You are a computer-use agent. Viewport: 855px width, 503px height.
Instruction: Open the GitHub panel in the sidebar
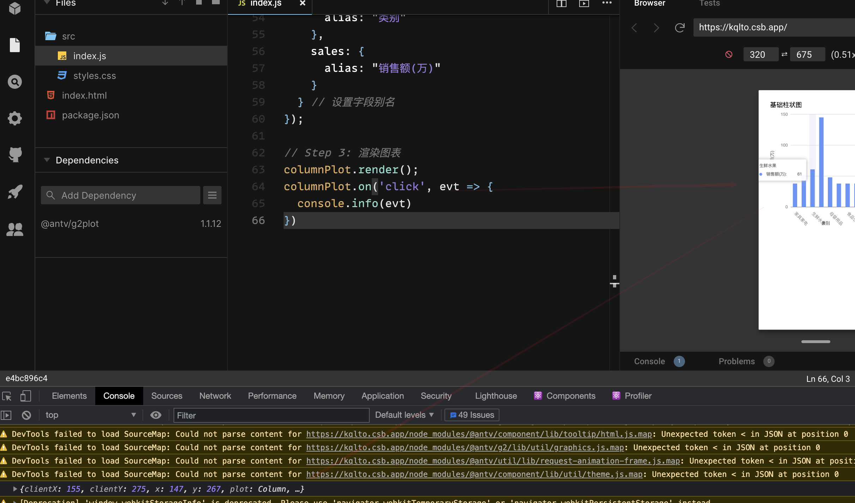click(15, 155)
